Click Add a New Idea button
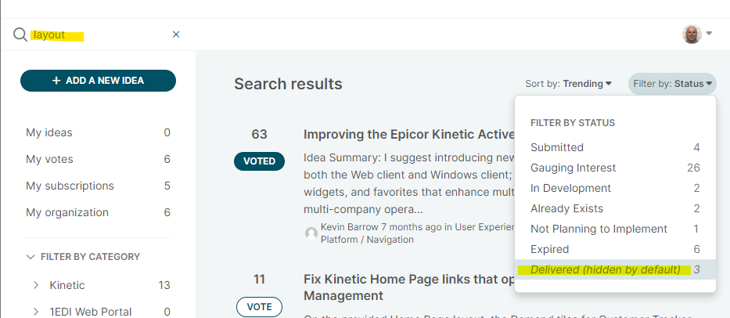730x318 pixels. [99, 81]
